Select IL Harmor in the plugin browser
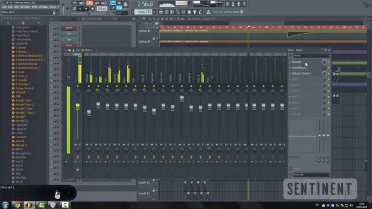Image resolution: width=372 pixels, height=209 pixels. click(21, 48)
